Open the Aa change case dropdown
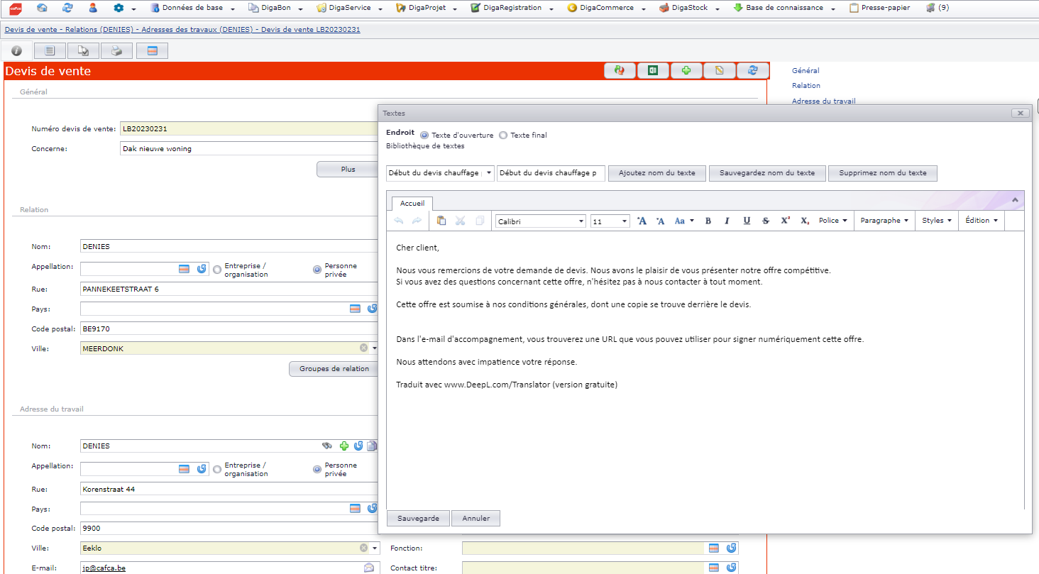Image resolution: width=1039 pixels, height=574 pixels. (x=684, y=221)
